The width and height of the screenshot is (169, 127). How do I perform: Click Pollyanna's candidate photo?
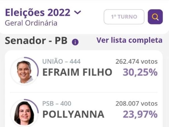(x=24, y=113)
